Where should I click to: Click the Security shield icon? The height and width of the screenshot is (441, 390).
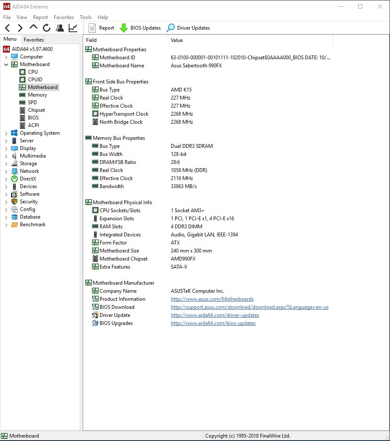[x=14, y=202]
